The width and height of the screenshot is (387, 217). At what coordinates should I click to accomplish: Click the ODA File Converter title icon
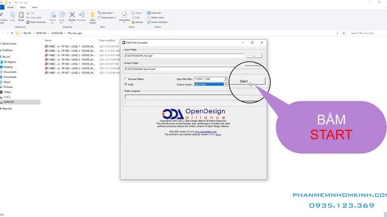123,43
